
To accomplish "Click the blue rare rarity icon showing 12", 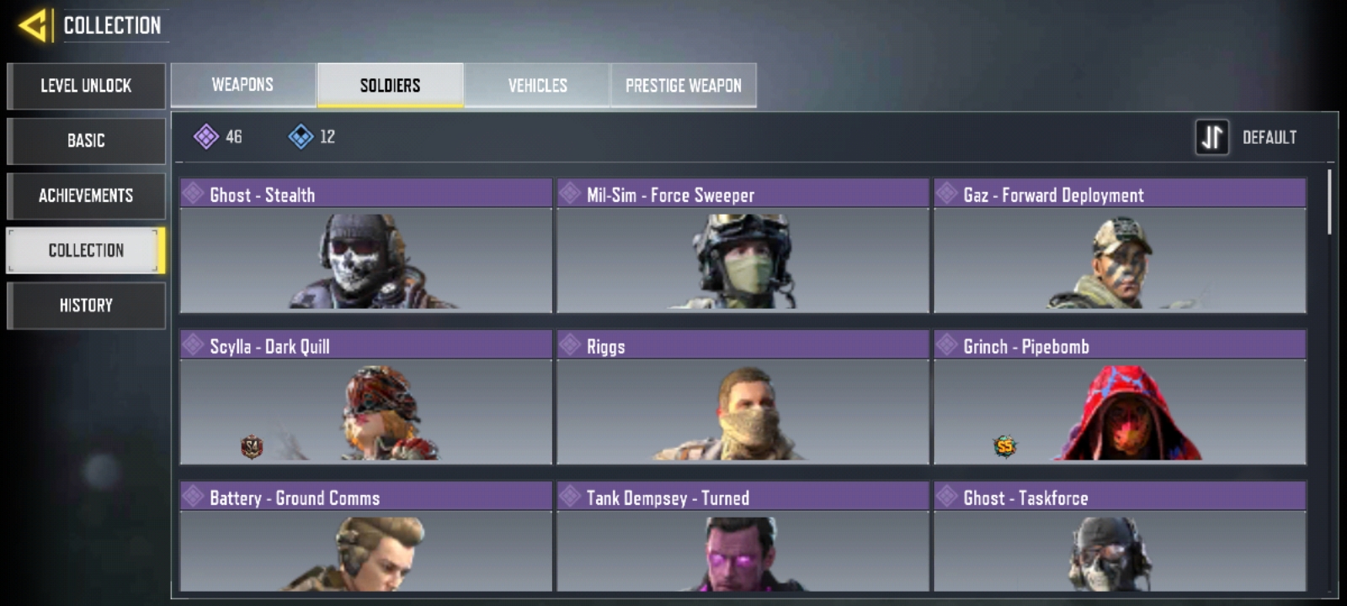I will pos(301,136).
